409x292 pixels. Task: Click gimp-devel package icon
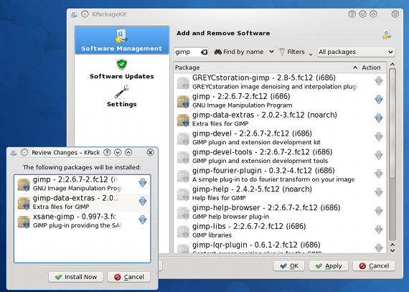[x=183, y=138]
